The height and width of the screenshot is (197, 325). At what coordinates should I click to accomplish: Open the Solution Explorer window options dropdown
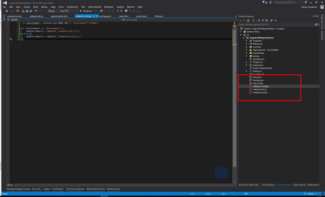pos(312,16)
